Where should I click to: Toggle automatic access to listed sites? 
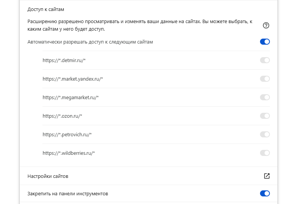point(265,42)
